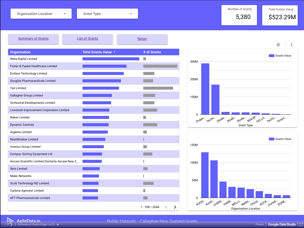Click the Total Grants Value scorecard

(280, 15)
